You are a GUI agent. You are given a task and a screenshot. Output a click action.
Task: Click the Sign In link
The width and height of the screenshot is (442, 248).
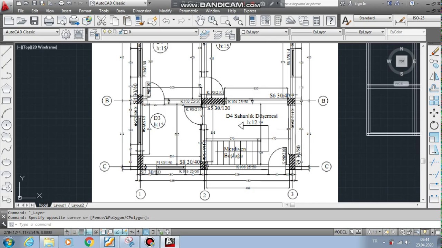[360, 3]
